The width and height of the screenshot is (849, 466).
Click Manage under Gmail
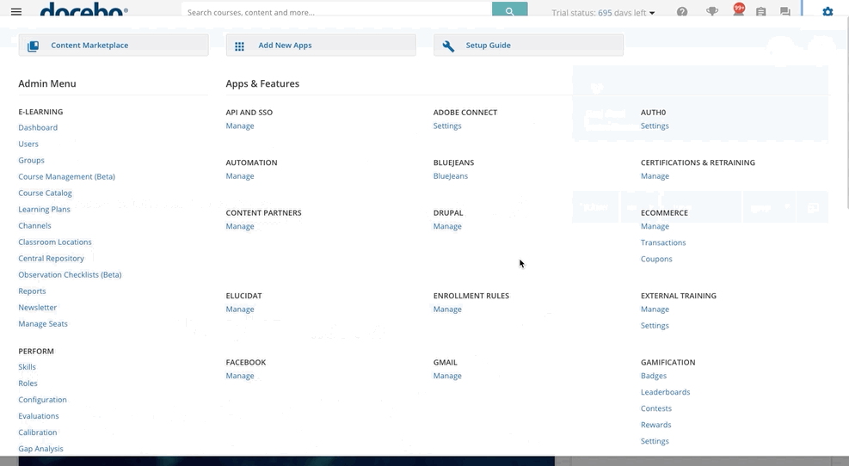447,376
